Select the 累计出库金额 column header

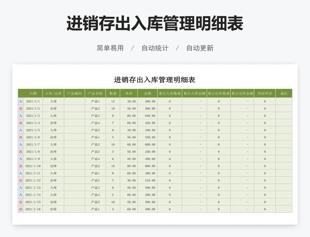click(x=242, y=93)
